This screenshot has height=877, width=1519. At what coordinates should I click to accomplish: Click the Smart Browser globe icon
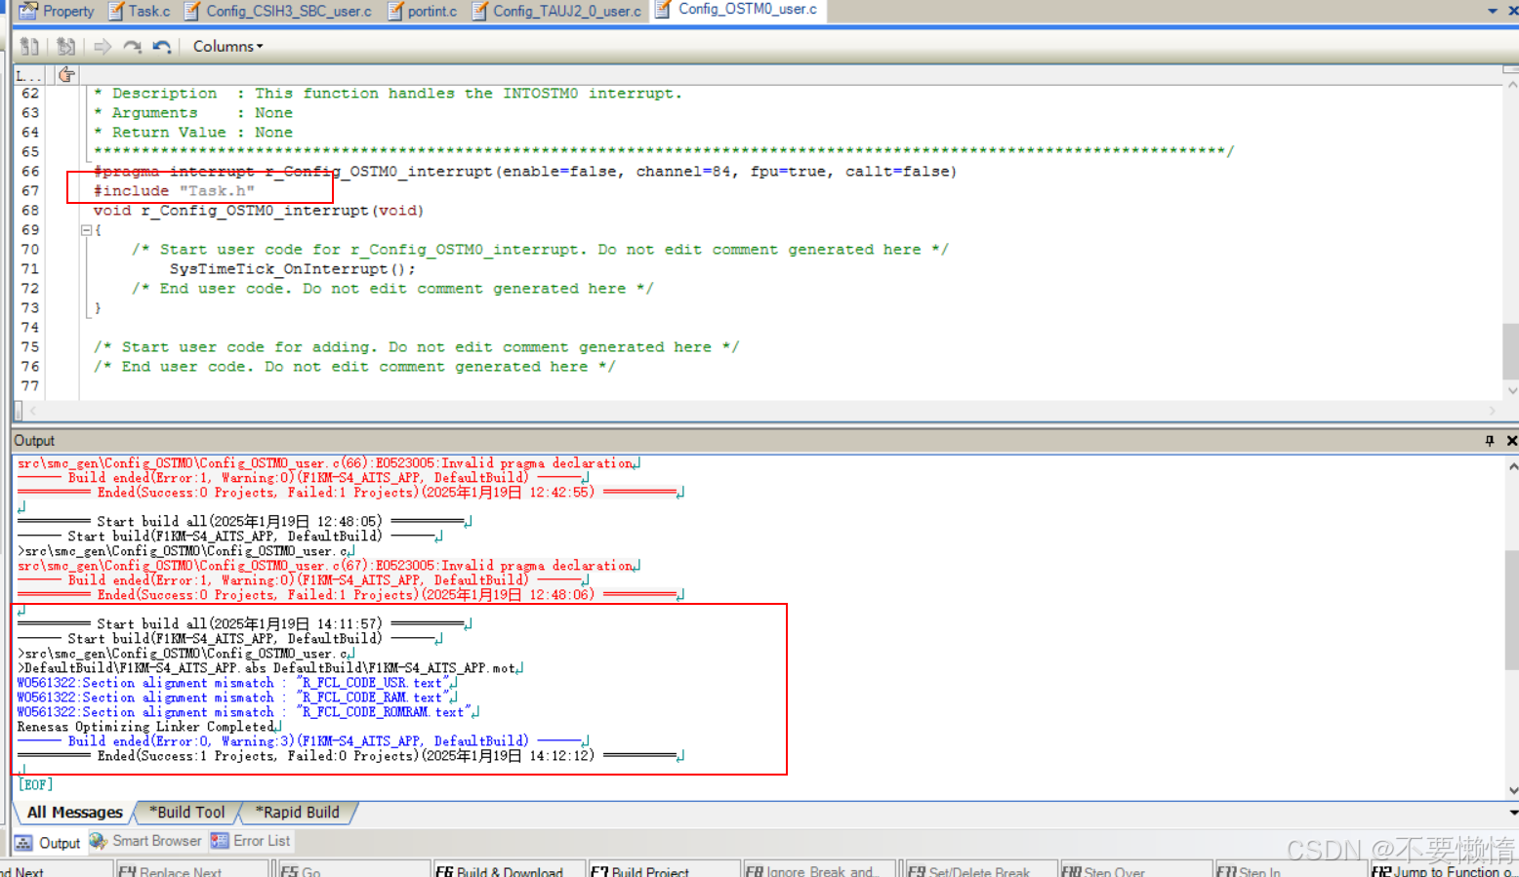(x=98, y=841)
